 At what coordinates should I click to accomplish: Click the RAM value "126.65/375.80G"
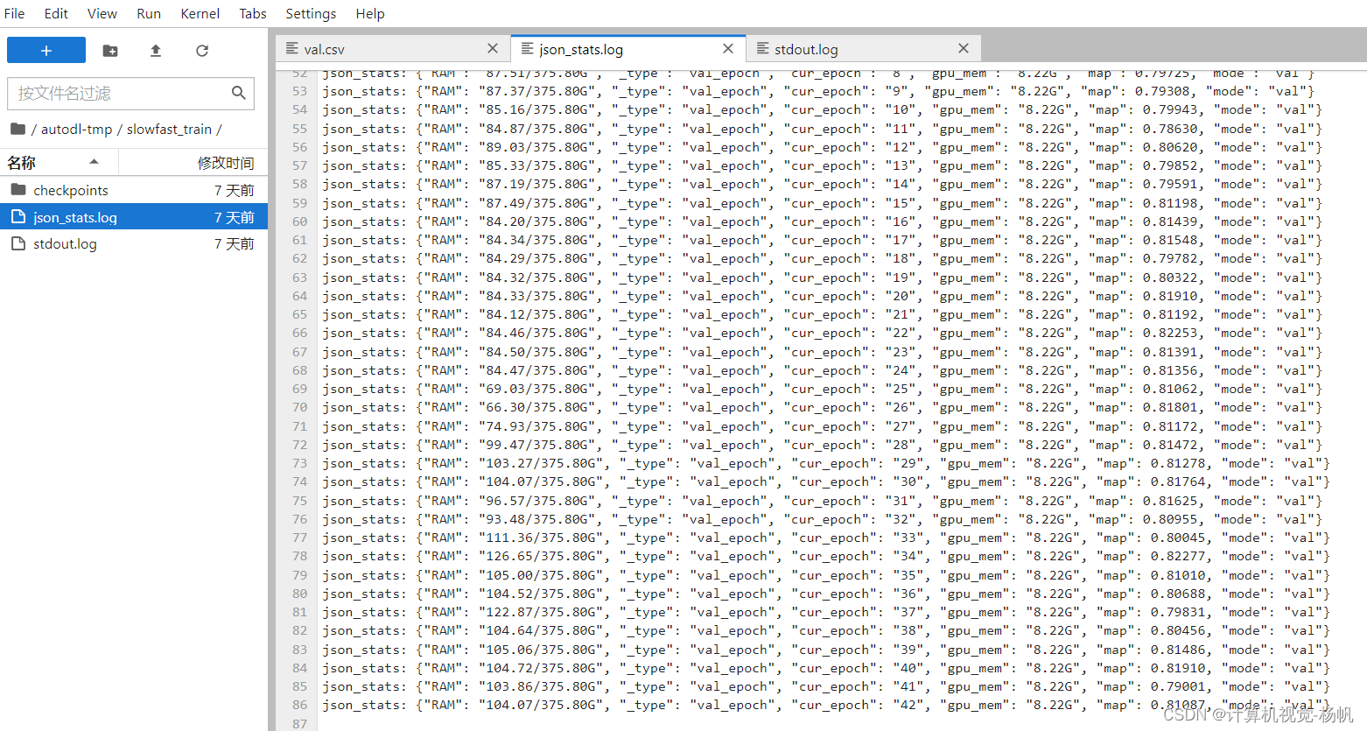click(540, 556)
